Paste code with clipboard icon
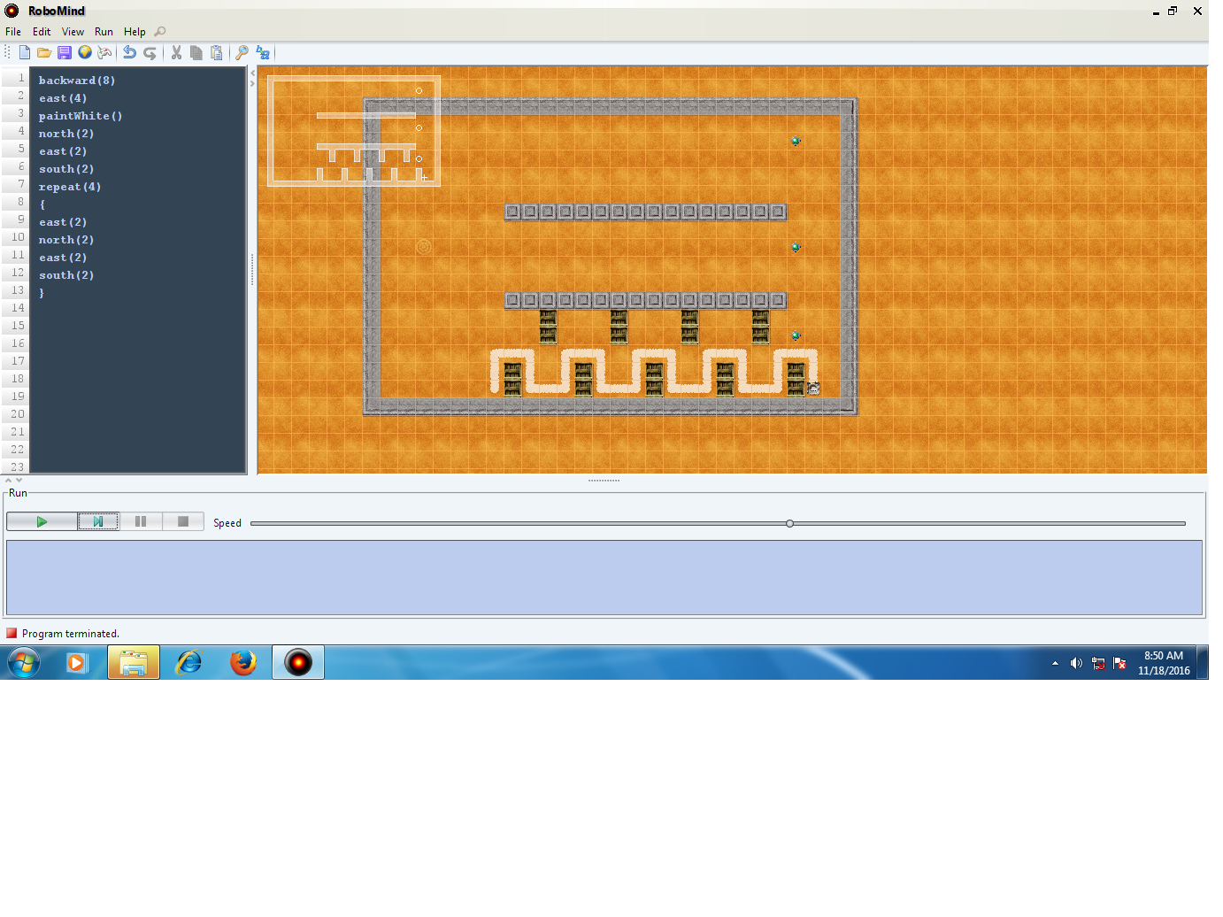1223x917 pixels. [217, 53]
